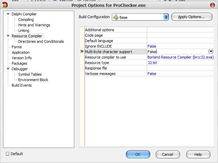This screenshot has height=163, width=218.
Task: Open the Application options page
Action: [x=21, y=52]
